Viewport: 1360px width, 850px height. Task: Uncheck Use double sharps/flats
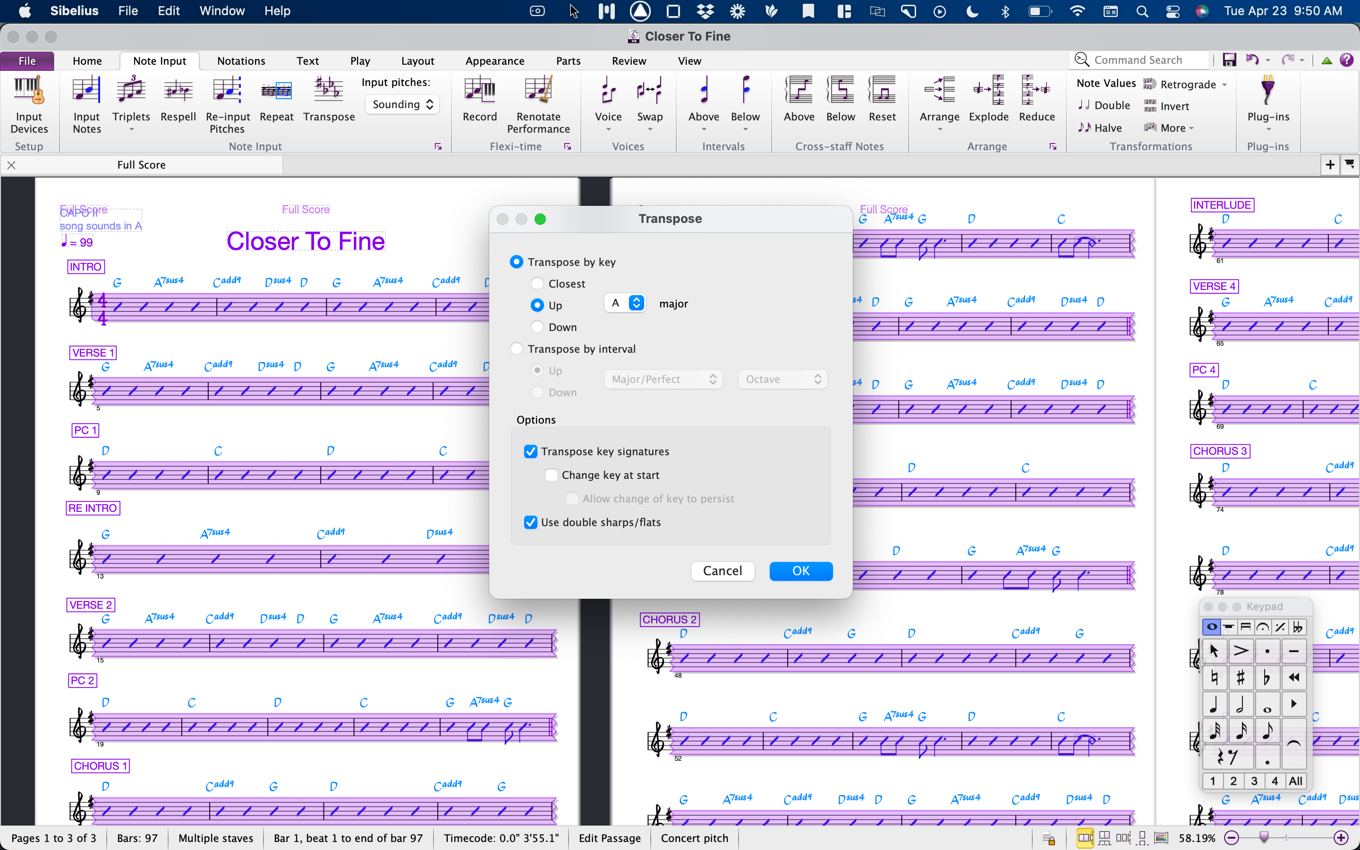(530, 522)
